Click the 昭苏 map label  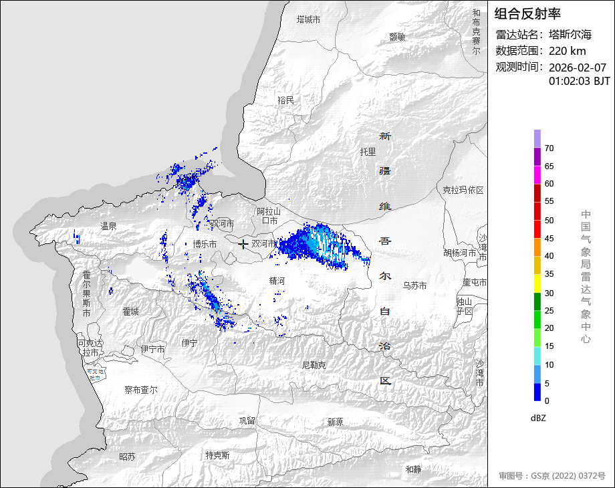tap(127, 457)
